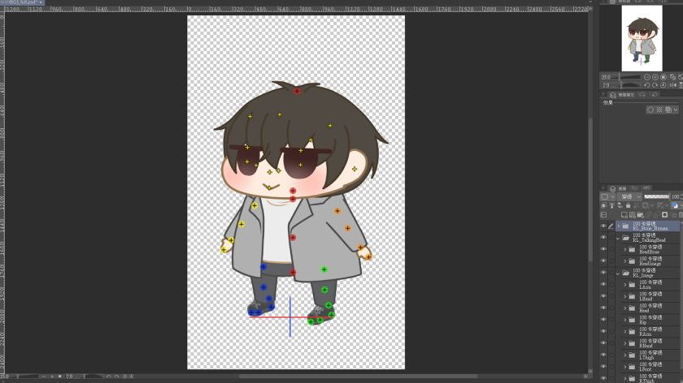Click the pen edit icon on RL_Bone_Human
683x383 pixels.
[x=611, y=226]
